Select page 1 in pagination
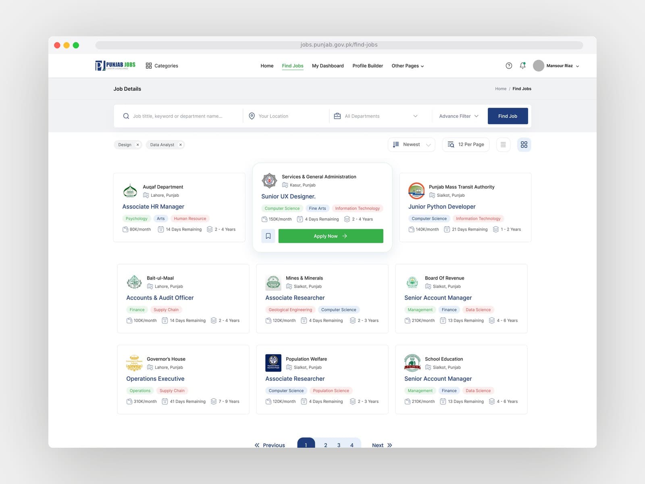This screenshot has width=645, height=484. [306, 443]
